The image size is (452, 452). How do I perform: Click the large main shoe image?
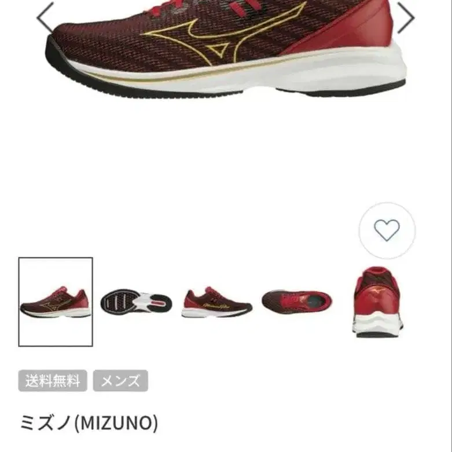point(226,49)
